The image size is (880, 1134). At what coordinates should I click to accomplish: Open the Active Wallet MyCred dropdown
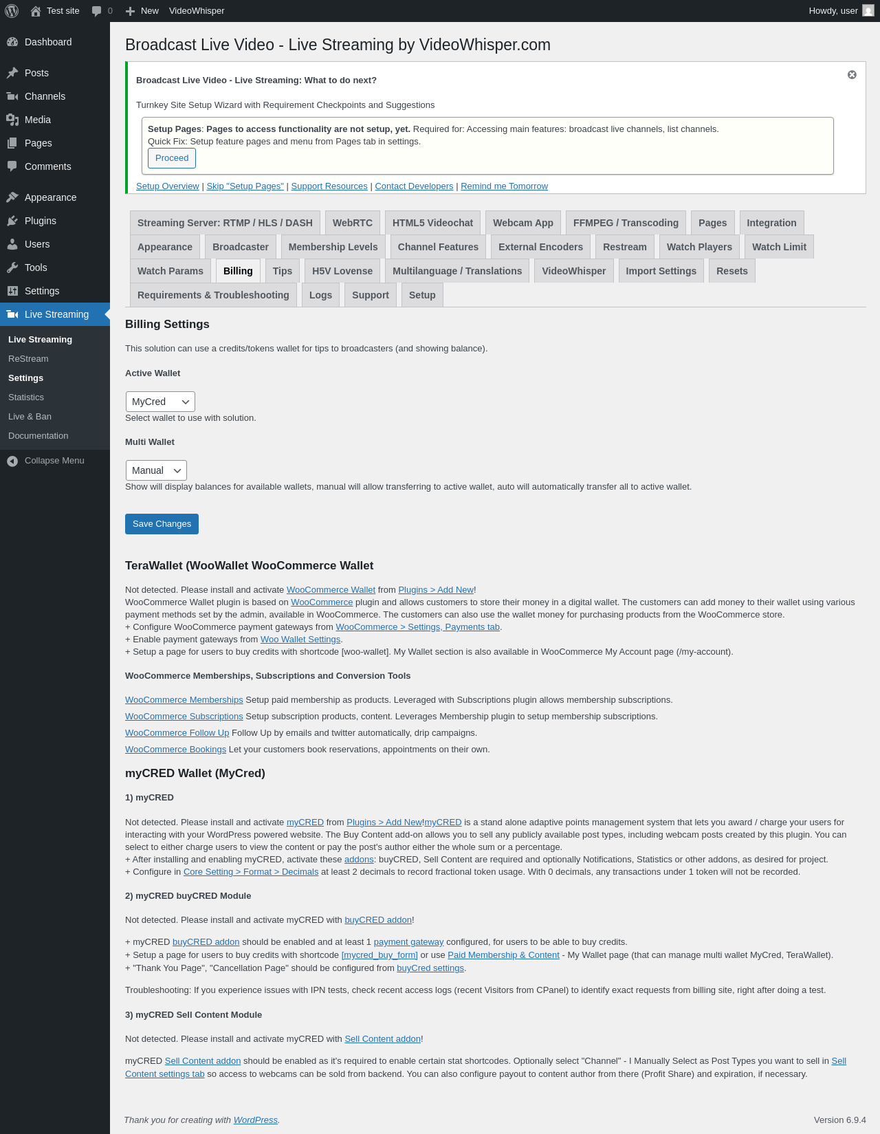click(160, 402)
